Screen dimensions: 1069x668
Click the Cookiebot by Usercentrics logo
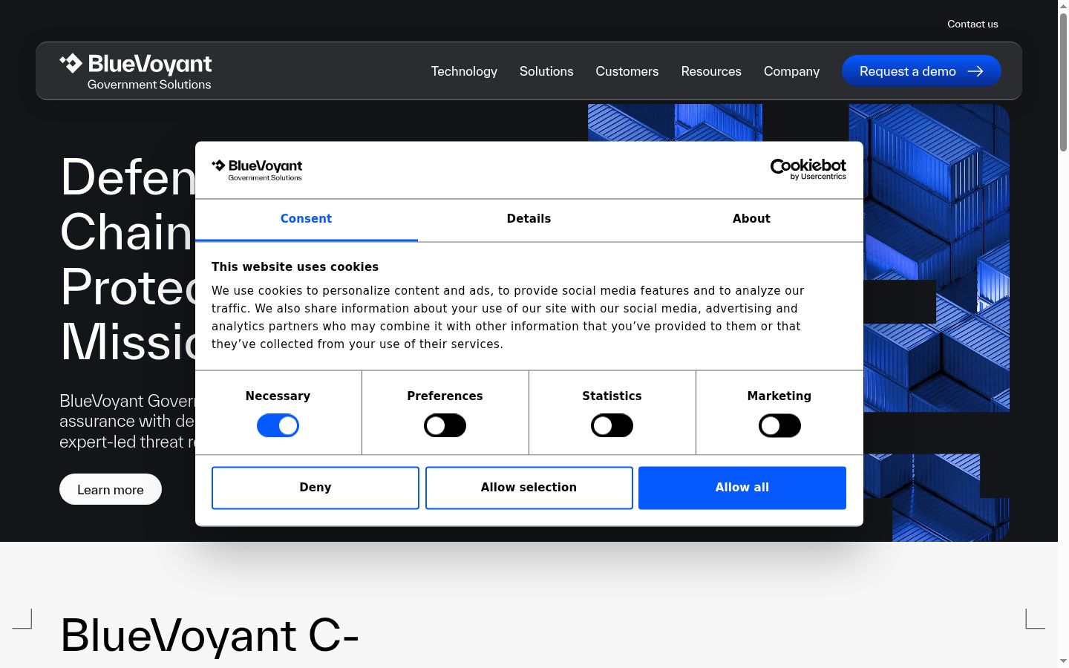pyautogui.click(x=808, y=169)
